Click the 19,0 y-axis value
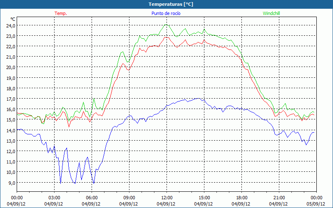This screenshot has height=208, width=333. click(11, 78)
